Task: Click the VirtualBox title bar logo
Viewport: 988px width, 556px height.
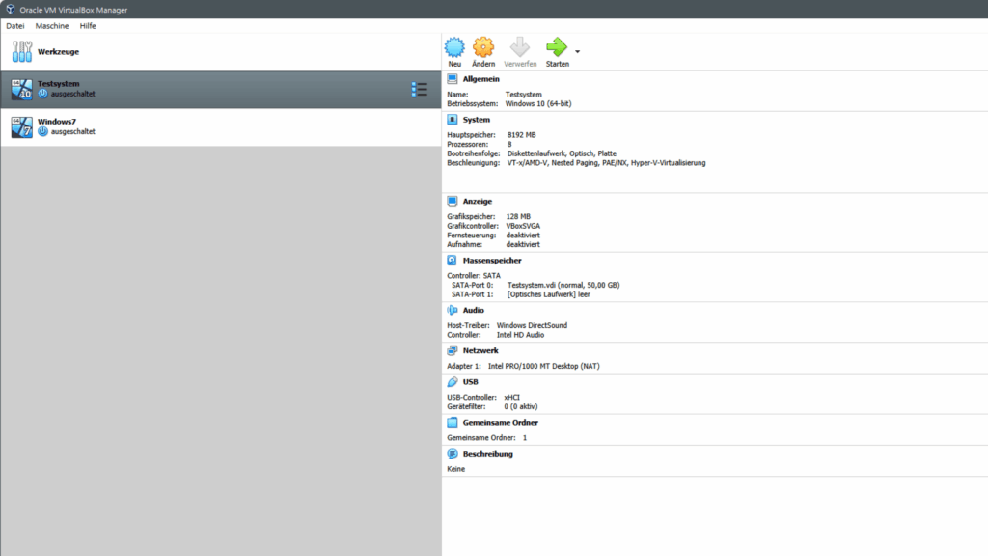Action: click(x=10, y=10)
